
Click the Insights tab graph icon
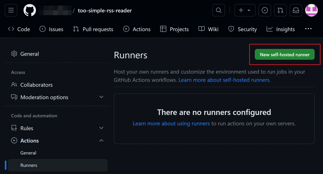pos(269,29)
